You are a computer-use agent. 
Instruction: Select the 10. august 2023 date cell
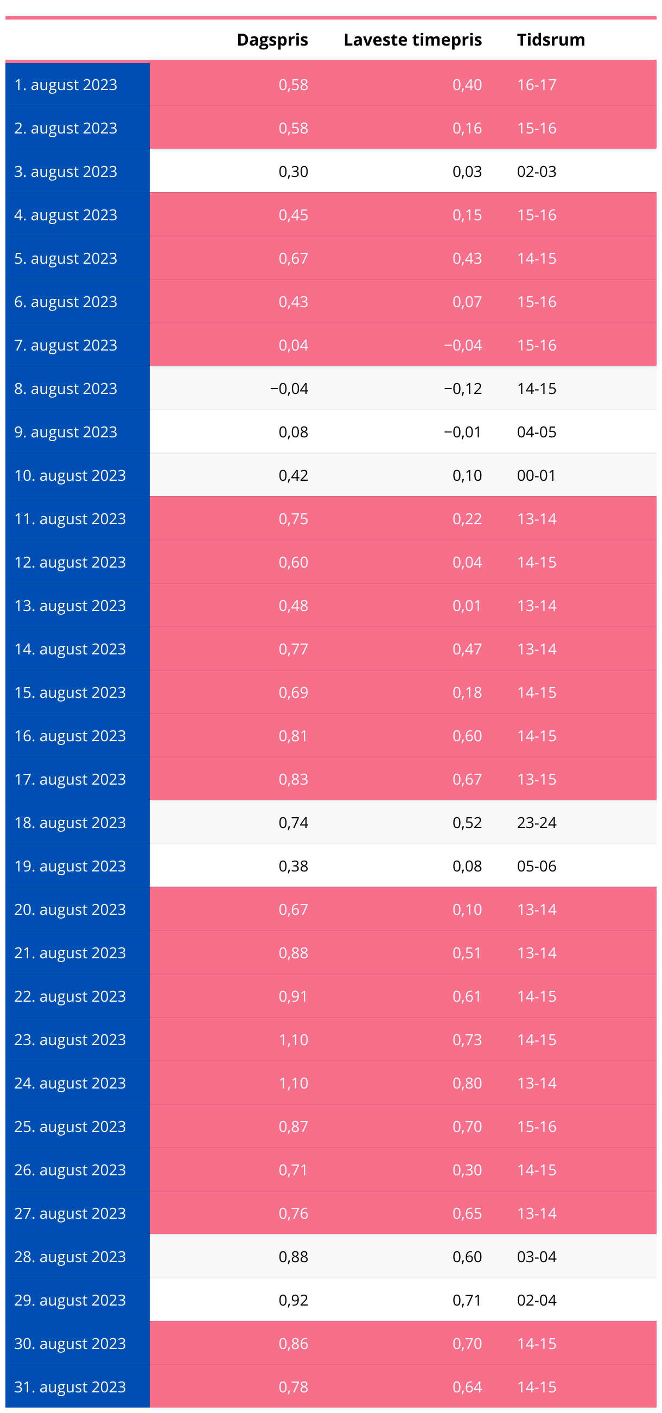[70, 475]
